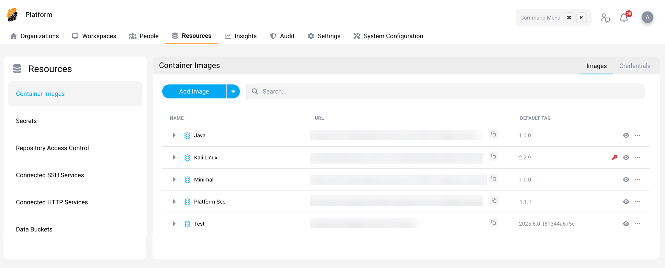Click the user chat icon in header
This screenshot has width=665, height=268.
coord(605,18)
